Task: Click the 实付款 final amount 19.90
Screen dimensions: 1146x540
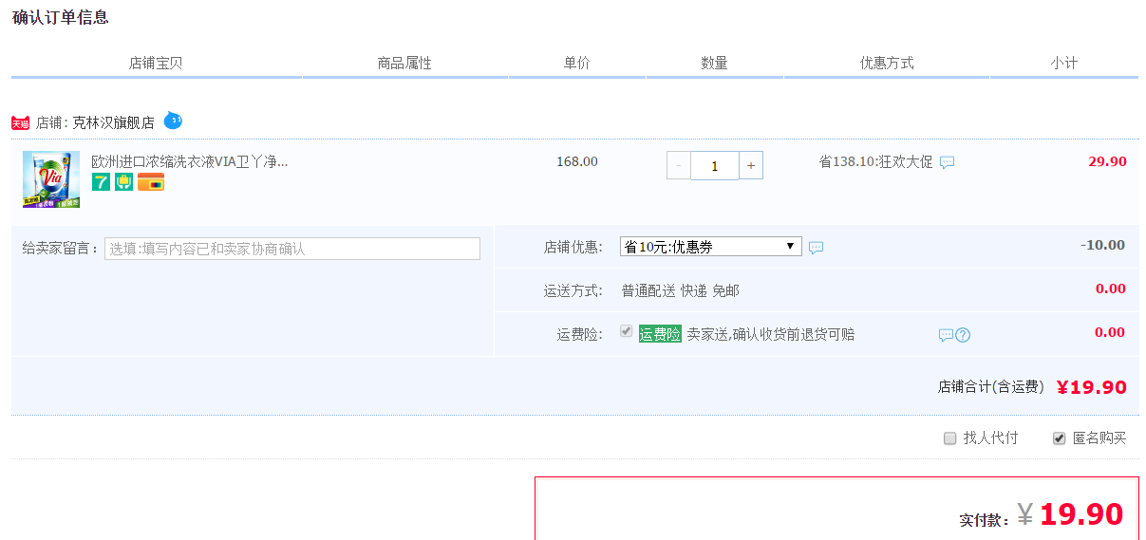Action: click(x=1081, y=514)
